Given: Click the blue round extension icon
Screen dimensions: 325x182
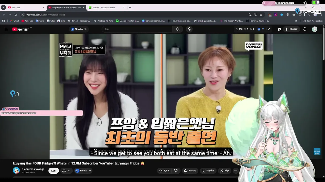Looking at the screenshot, I should [x=282, y=15].
